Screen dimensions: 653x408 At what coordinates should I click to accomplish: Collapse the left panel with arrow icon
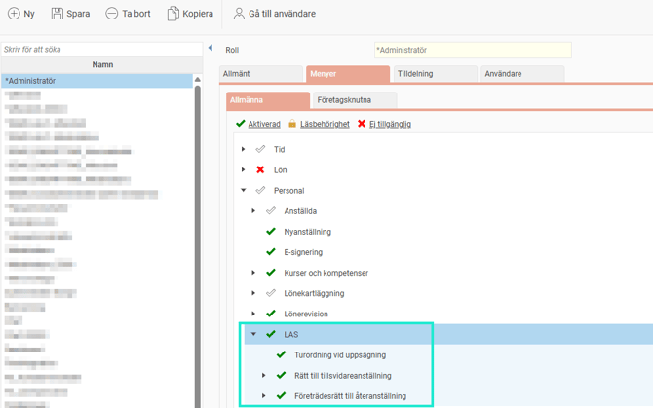click(x=211, y=48)
